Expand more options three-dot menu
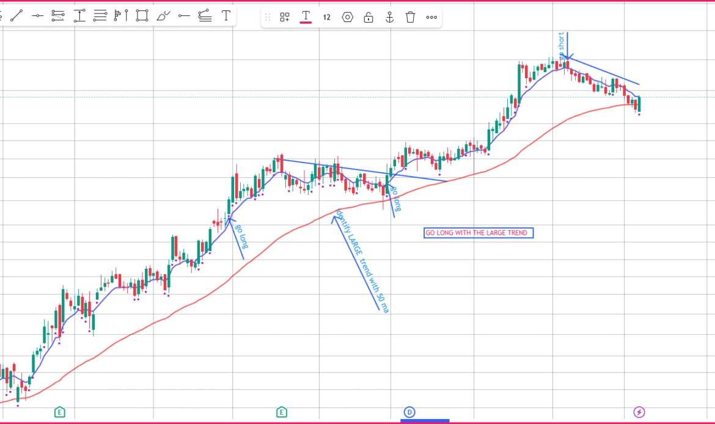 [x=431, y=17]
